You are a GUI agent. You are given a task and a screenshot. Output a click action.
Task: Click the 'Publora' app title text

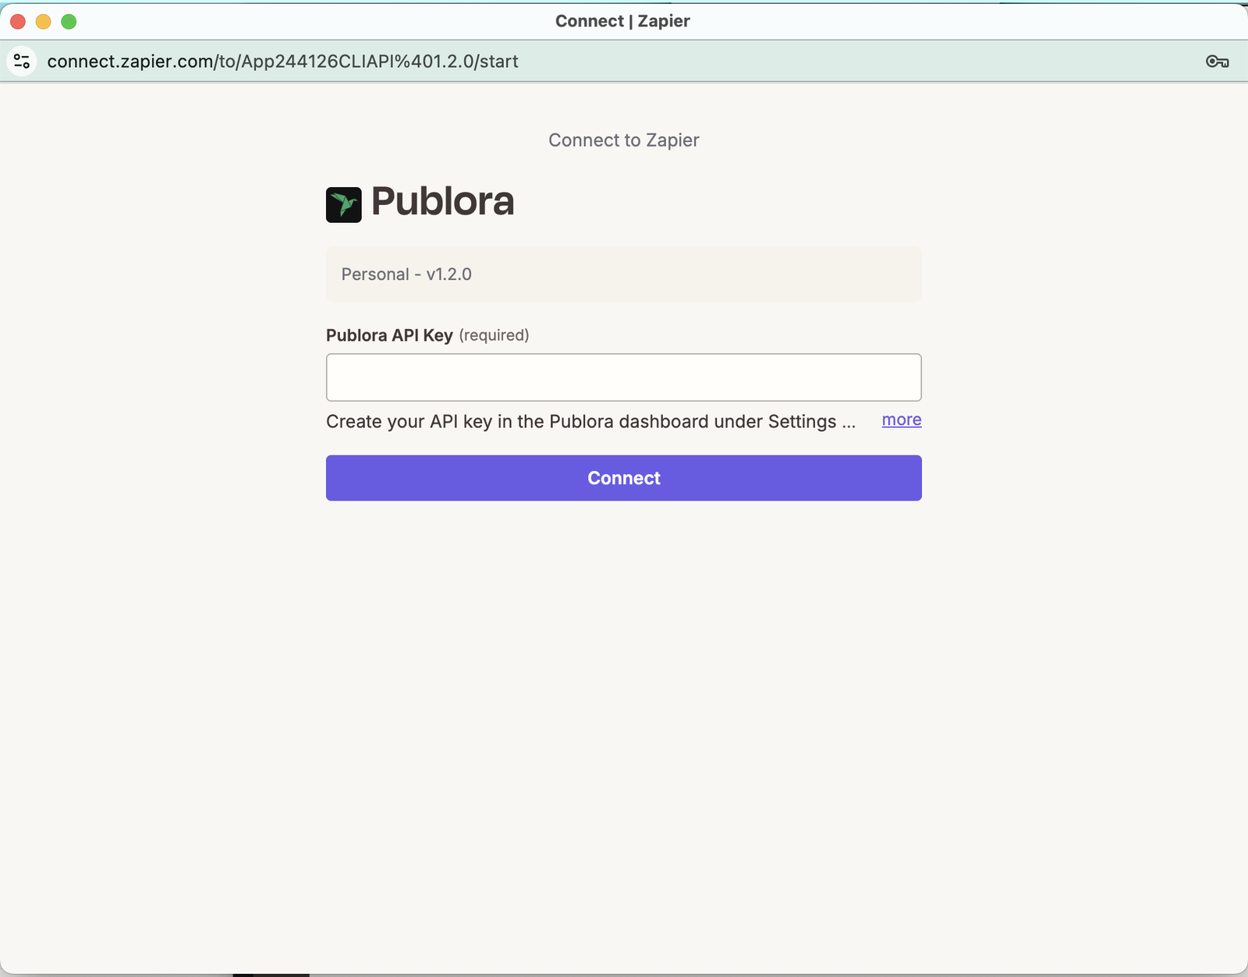442,201
